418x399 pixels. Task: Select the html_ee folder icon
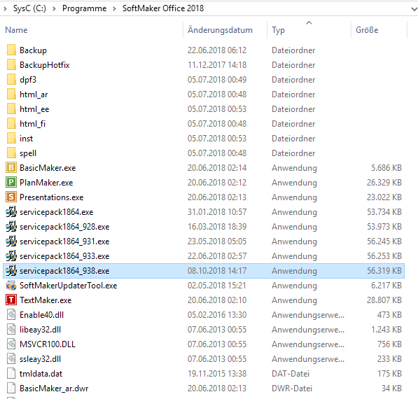click(11, 109)
